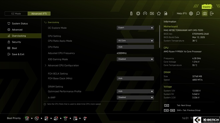
Task: Click the MAG X870E TOMAHAWK WIFI board name
Action: click(183, 30)
